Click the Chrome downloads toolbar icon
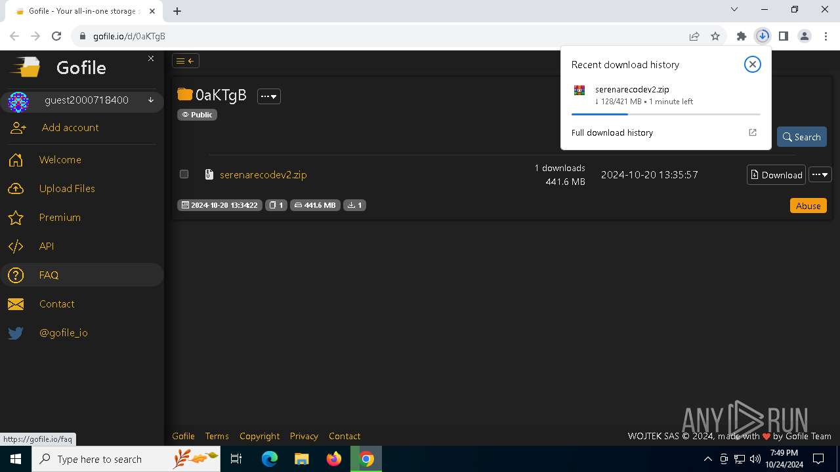The height and width of the screenshot is (472, 840). tap(763, 36)
